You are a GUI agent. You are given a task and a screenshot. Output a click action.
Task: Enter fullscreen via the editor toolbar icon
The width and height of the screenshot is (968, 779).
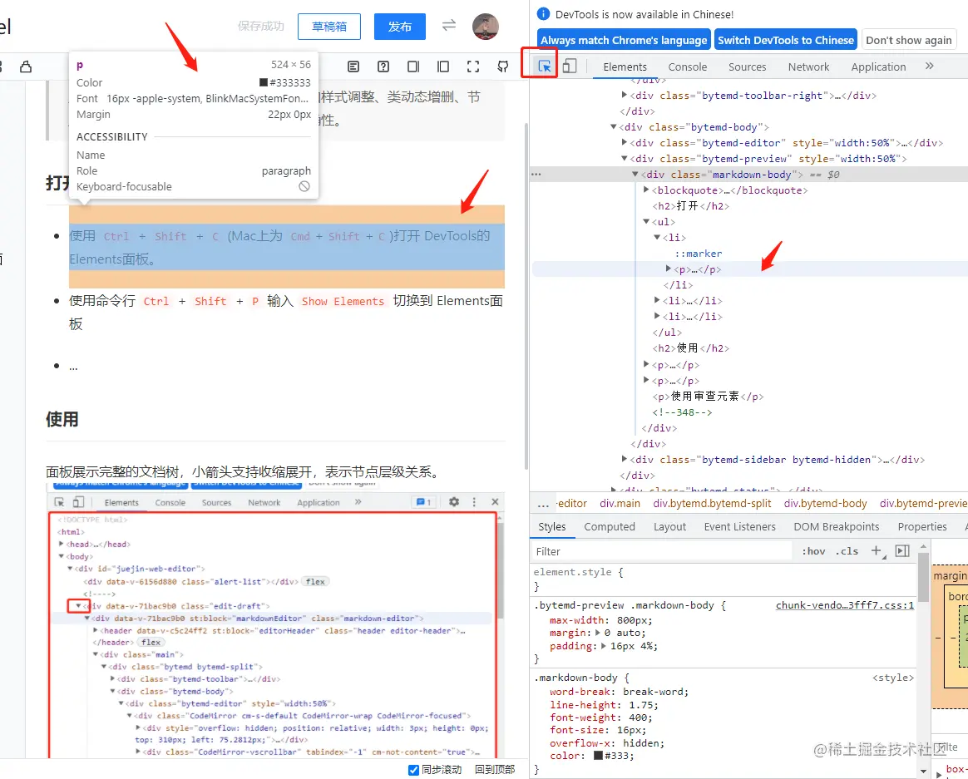(x=473, y=66)
